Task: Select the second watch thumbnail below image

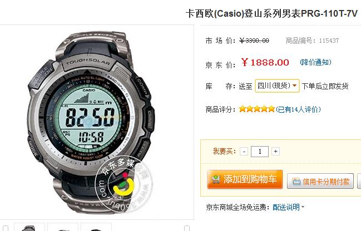Action: 63,227
